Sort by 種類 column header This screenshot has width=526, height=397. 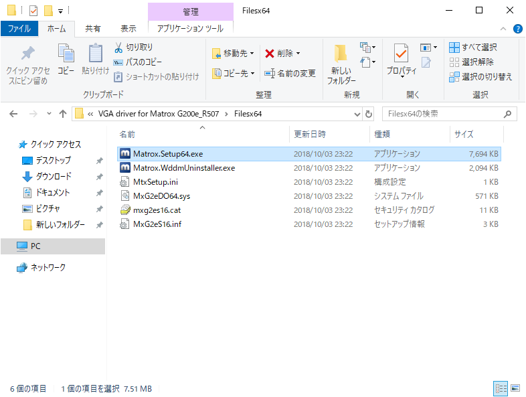tap(410, 135)
